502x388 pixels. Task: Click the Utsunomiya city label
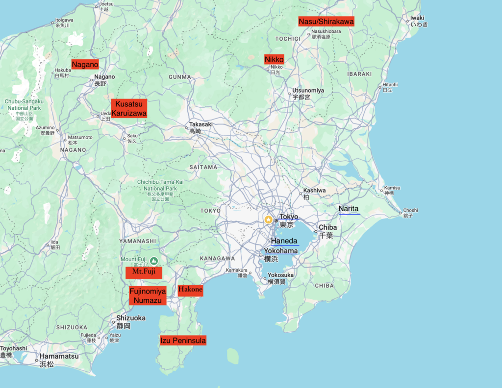coord(308,91)
